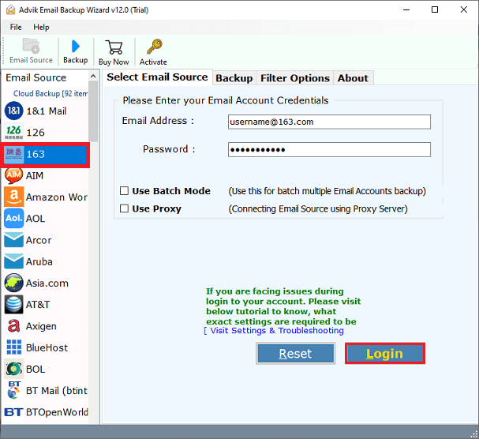
Task: Select the AIM list entry label
Action: click(35, 175)
